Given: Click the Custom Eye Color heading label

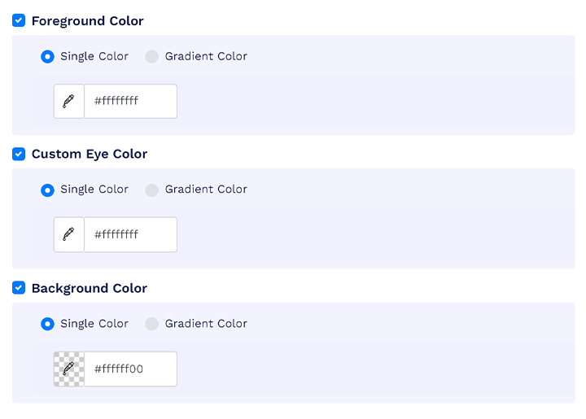Looking at the screenshot, I should pos(90,155).
